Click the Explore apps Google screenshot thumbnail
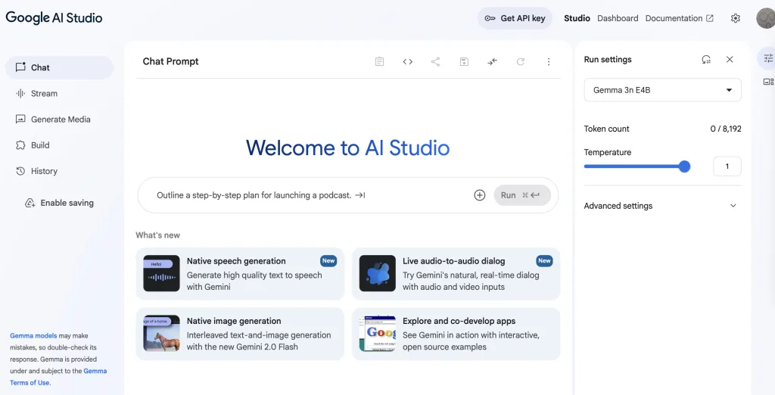775x395 pixels. (378, 333)
